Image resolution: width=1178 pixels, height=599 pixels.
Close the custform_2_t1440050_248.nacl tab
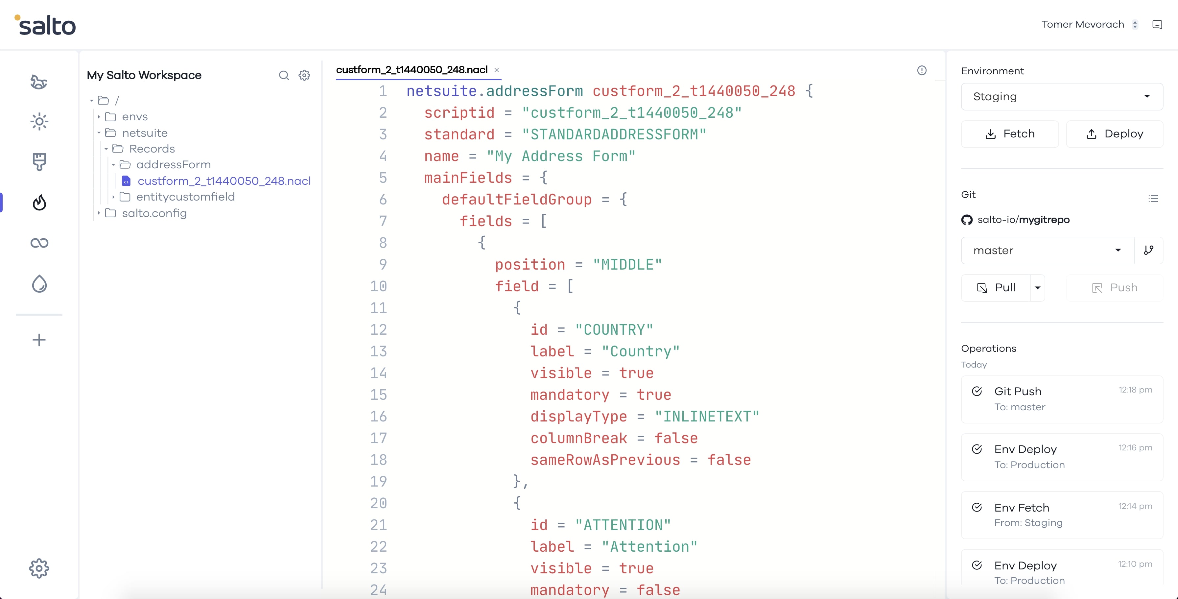(497, 70)
